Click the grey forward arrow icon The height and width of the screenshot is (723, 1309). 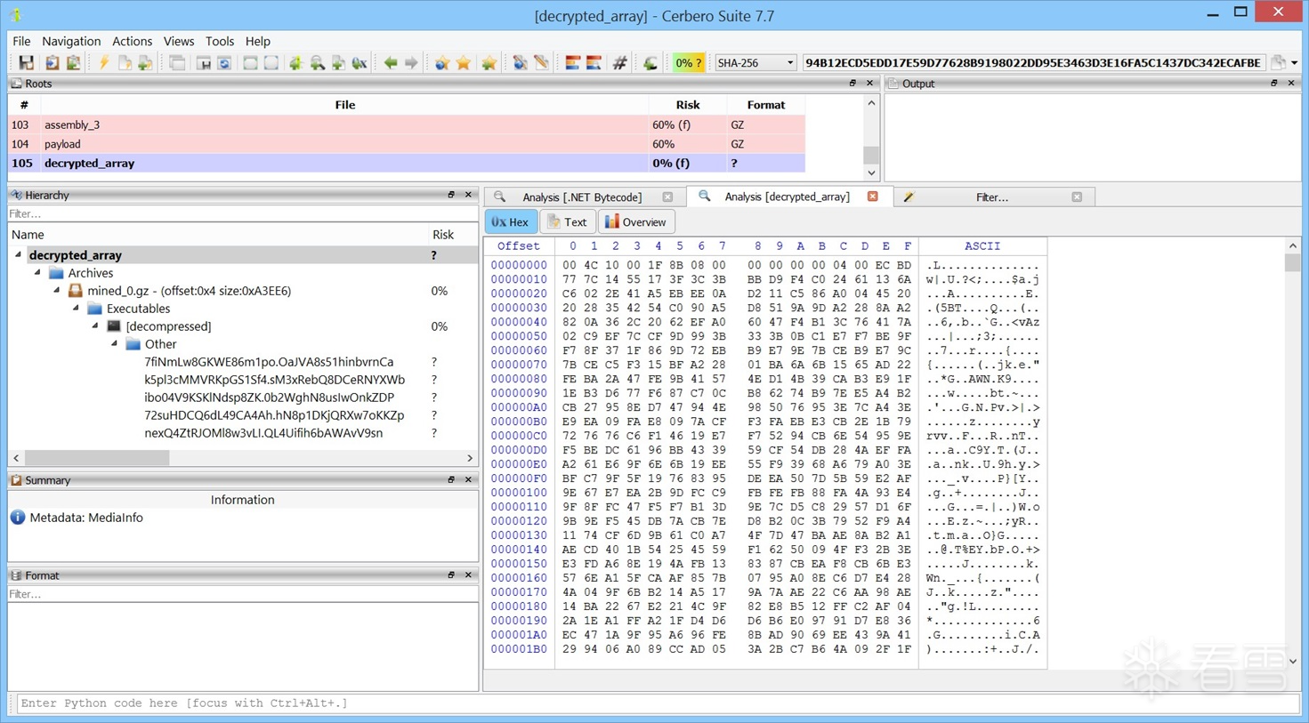click(411, 63)
